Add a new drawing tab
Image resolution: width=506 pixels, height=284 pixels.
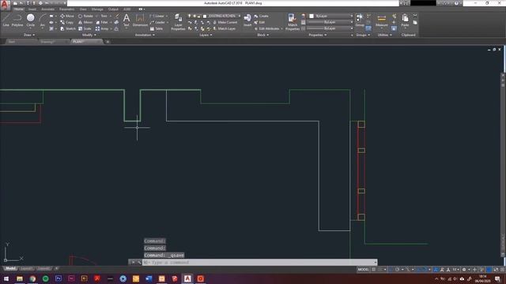coord(108,42)
